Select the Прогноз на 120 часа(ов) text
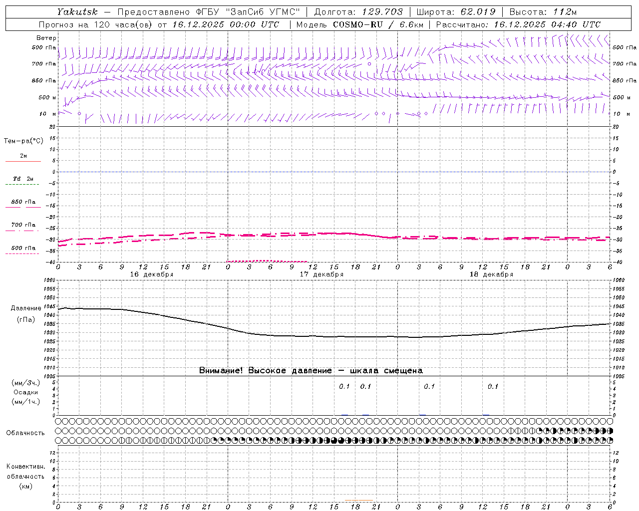Screen dimensions: 639x511 (96, 24)
